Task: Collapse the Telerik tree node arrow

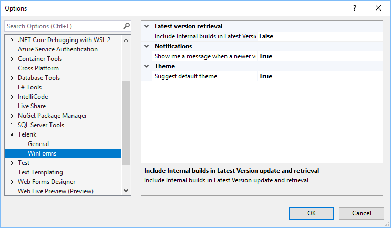Action: pos(12,134)
